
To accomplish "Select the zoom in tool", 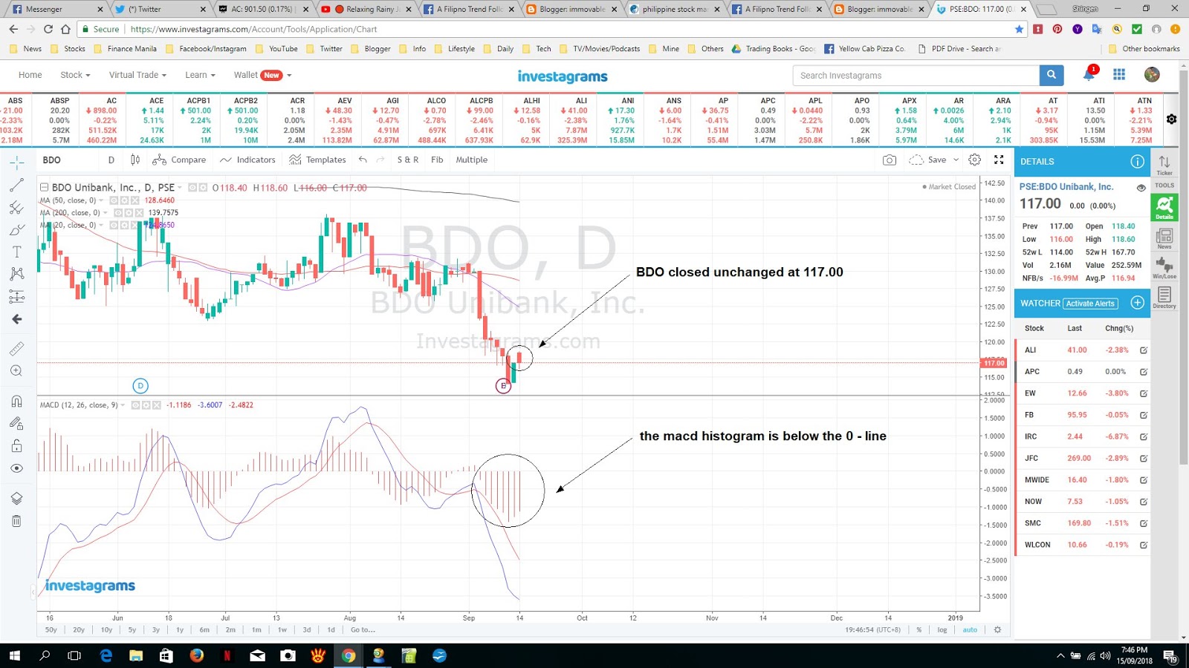I will [x=16, y=370].
